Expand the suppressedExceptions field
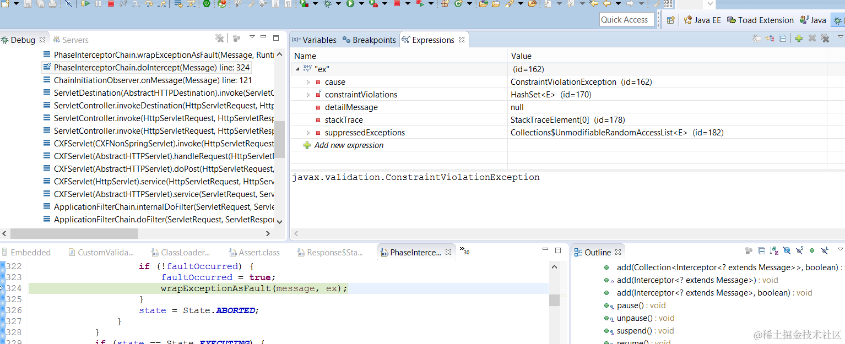845x344 pixels. pos(308,133)
